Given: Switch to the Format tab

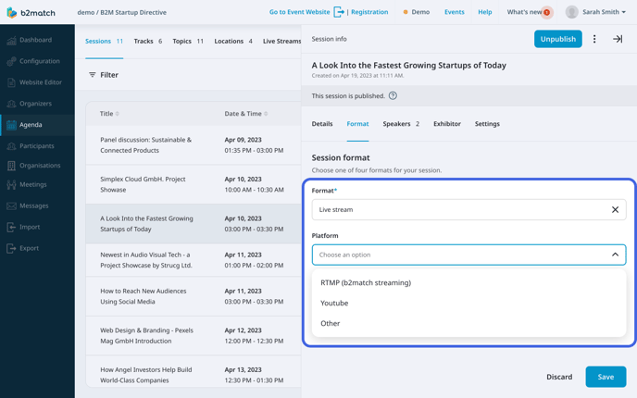Looking at the screenshot, I should pos(357,124).
